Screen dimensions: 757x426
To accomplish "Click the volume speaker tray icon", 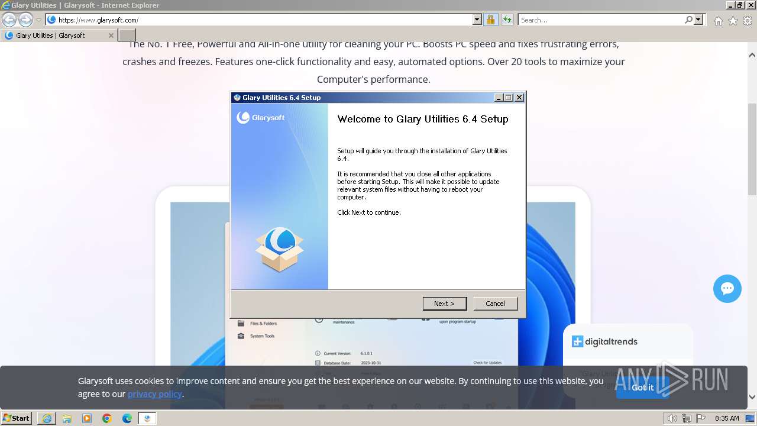I will tap(672, 418).
